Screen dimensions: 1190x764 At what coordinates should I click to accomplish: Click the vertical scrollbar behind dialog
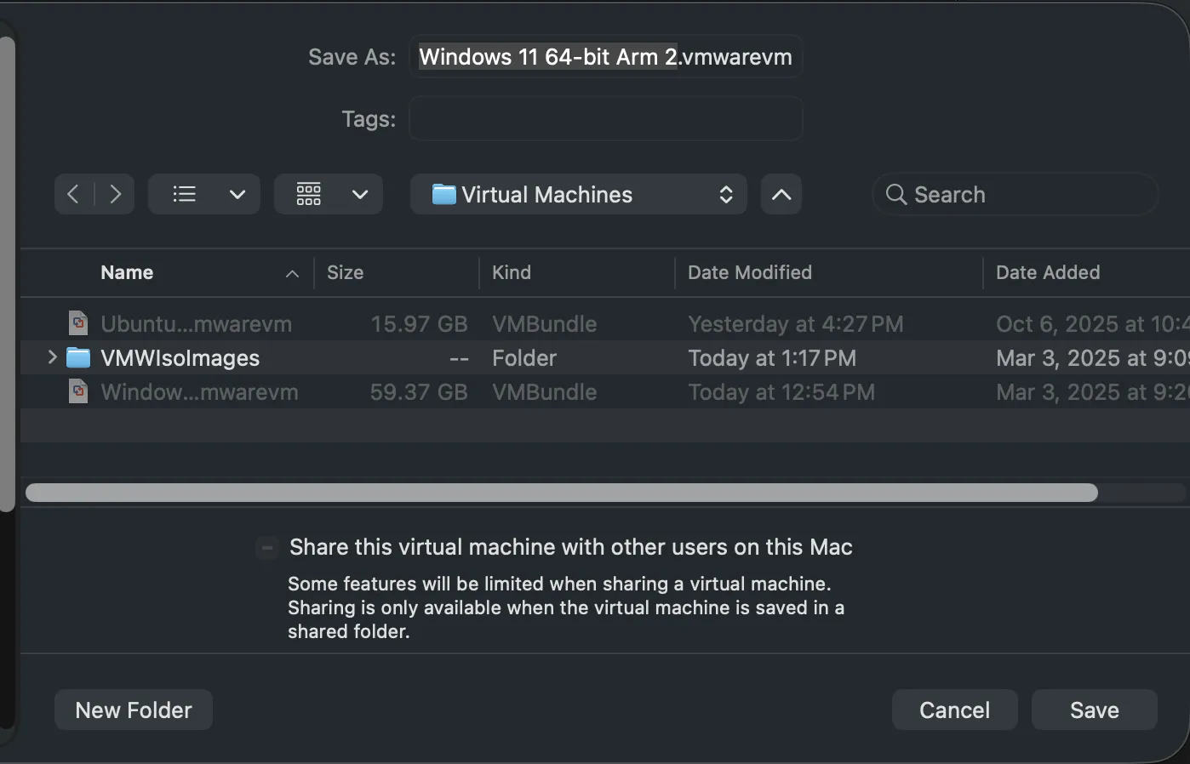[7, 272]
